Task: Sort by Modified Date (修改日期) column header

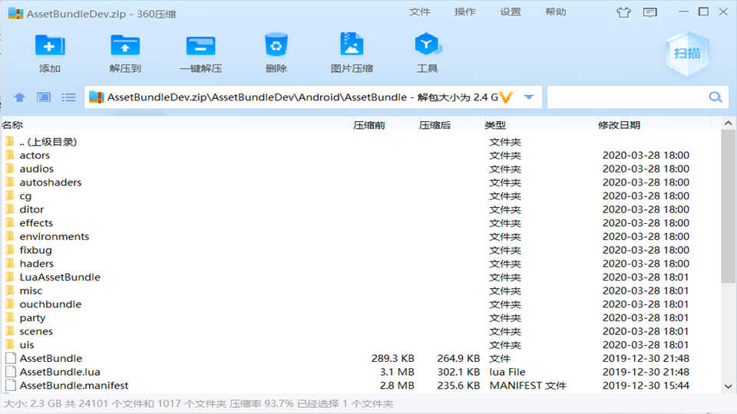Action: tap(619, 125)
